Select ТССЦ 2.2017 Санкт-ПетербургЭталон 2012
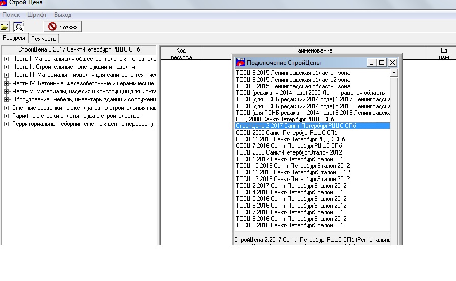456x281 pixels. click(x=312, y=186)
